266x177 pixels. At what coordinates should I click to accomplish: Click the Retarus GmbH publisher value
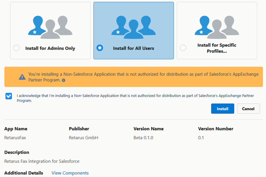point(83,138)
